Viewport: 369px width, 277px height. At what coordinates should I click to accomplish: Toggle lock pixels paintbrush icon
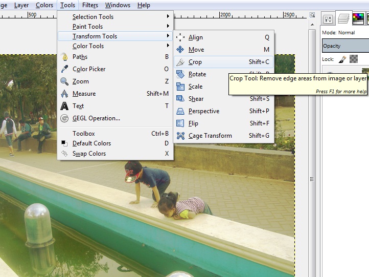[342, 59]
